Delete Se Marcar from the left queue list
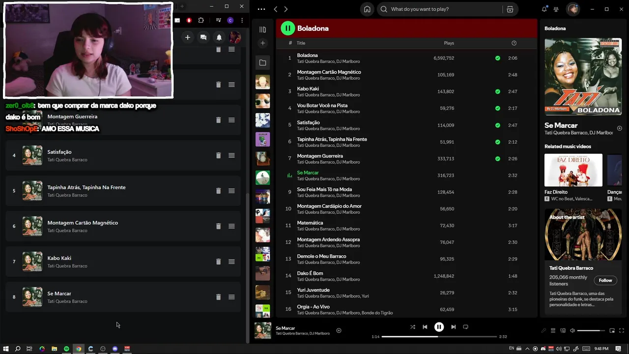629x354 pixels. point(218,297)
